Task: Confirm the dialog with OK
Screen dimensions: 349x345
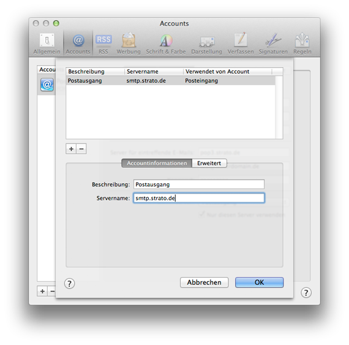Action: pos(260,282)
